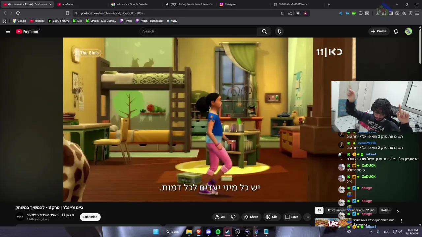The height and width of the screenshot is (237, 422).
Task: Reload the page in browser toolbar
Action: pyautogui.click(x=18, y=13)
